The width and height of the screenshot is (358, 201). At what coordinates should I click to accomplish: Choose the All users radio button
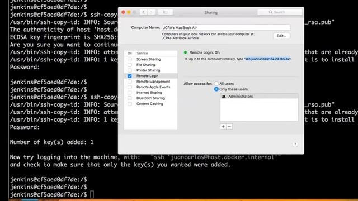216,84
